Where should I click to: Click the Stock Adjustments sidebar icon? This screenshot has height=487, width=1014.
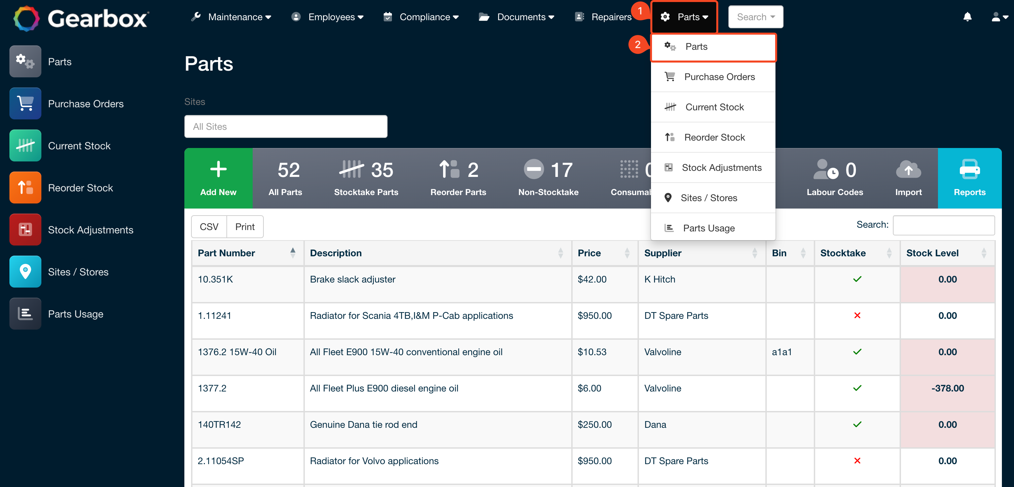[x=25, y=229]
